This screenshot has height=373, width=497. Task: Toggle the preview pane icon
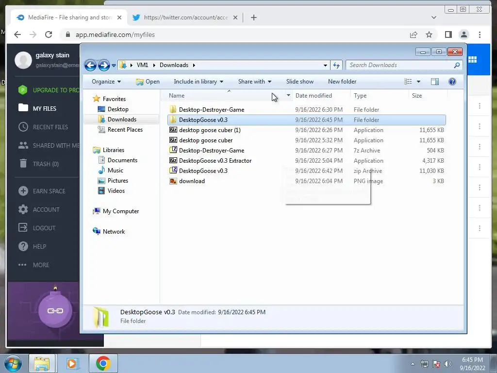tap(435, 82)
